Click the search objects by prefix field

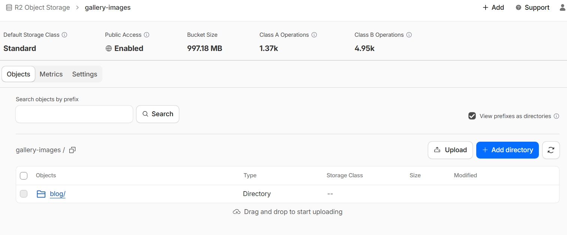[74, 114]
